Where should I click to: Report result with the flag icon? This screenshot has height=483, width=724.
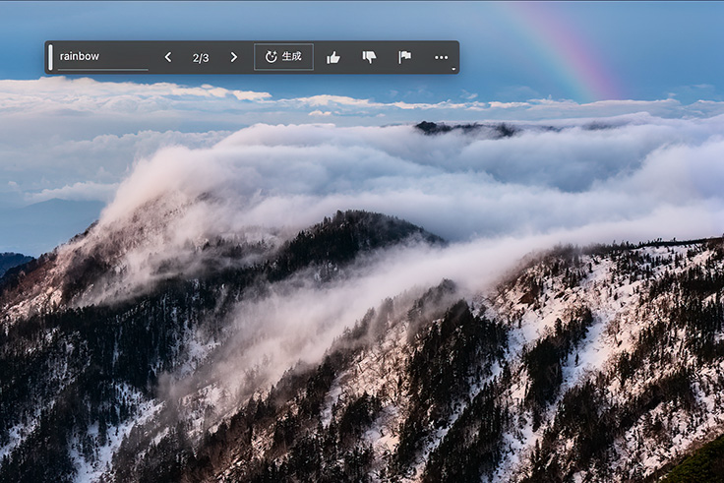[404, 57]
